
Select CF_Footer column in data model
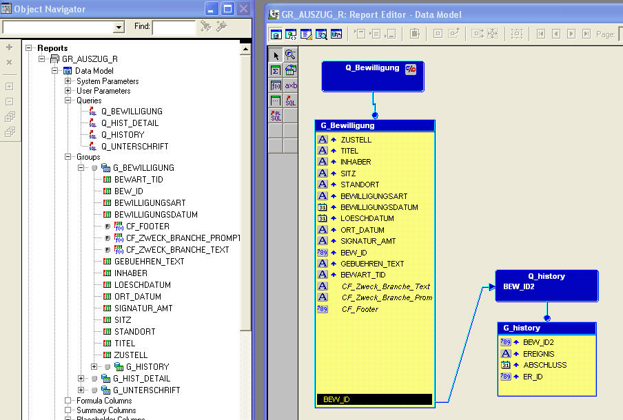pyautogui.click(x=360, y=309)
